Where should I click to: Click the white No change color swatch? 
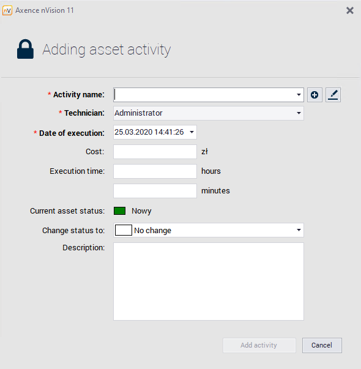coord(124,230)
